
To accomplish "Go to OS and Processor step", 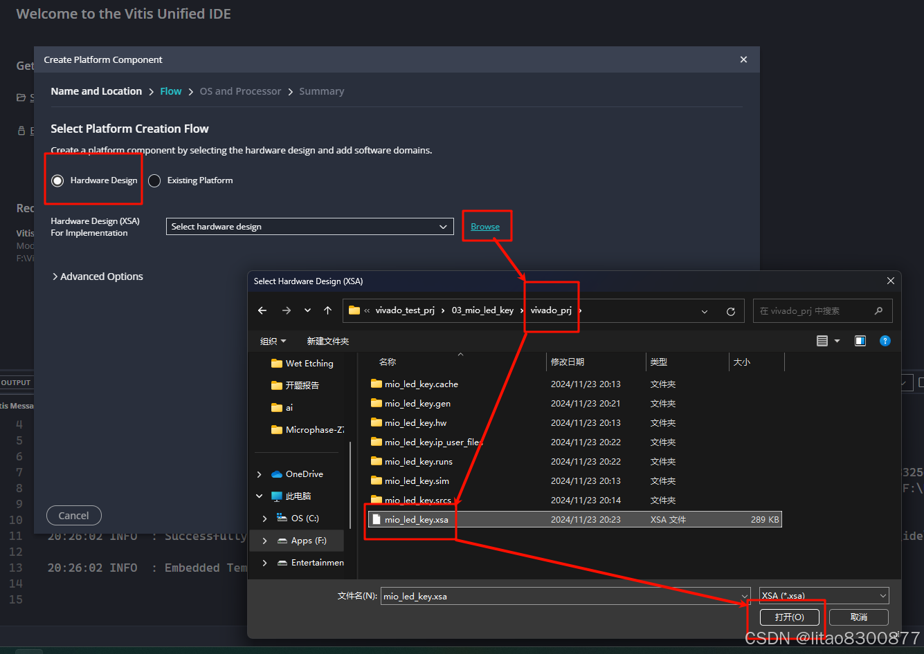I will click(x=240, y=91).
